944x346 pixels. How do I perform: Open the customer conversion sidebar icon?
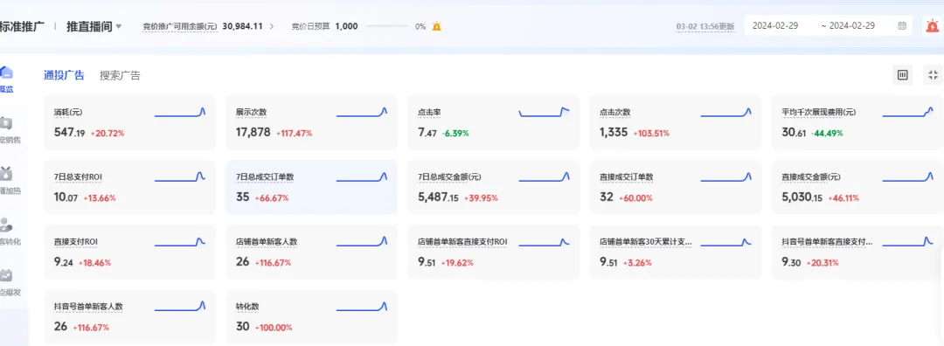(6, 225)
